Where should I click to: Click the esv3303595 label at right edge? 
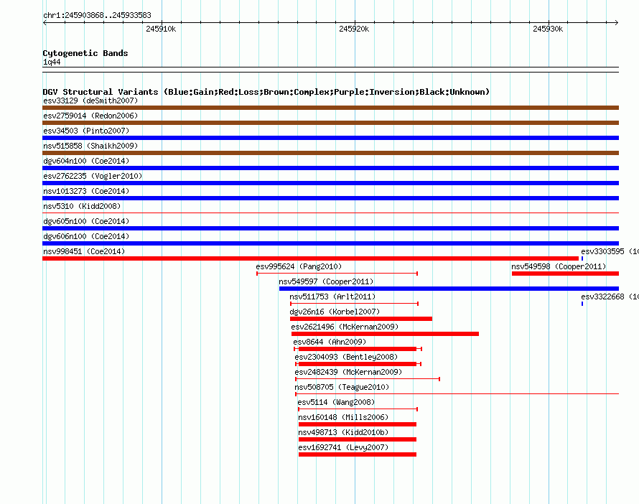610,251
